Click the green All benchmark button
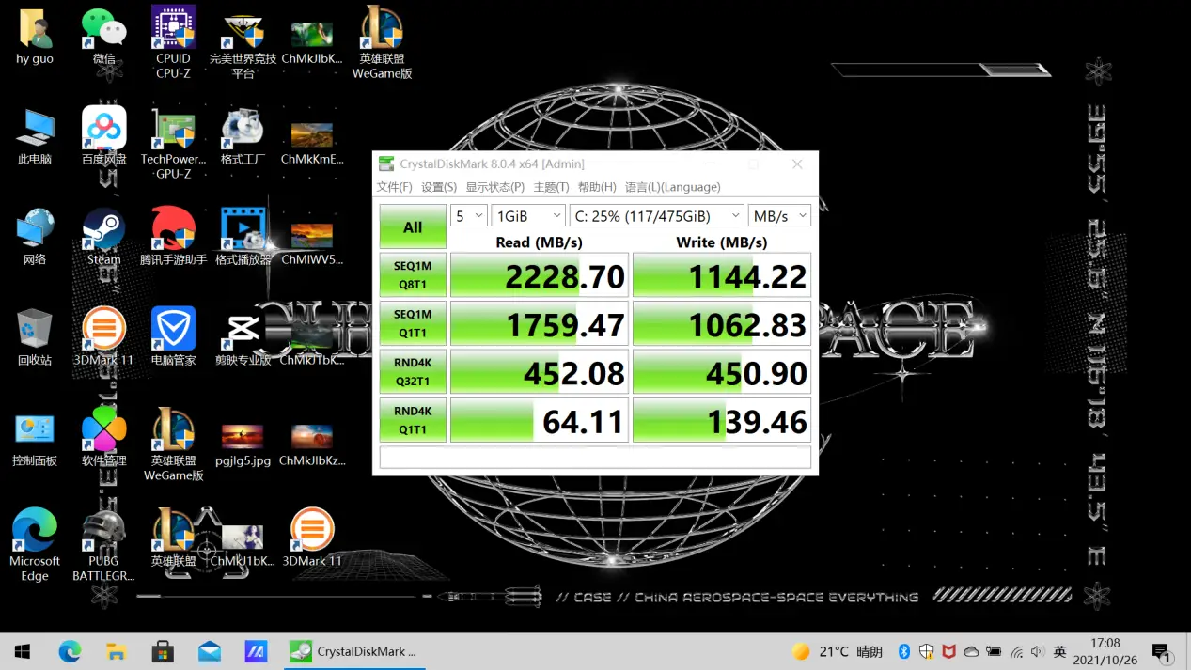Viewport: 1191px width, 670px height. pos(413,227)
